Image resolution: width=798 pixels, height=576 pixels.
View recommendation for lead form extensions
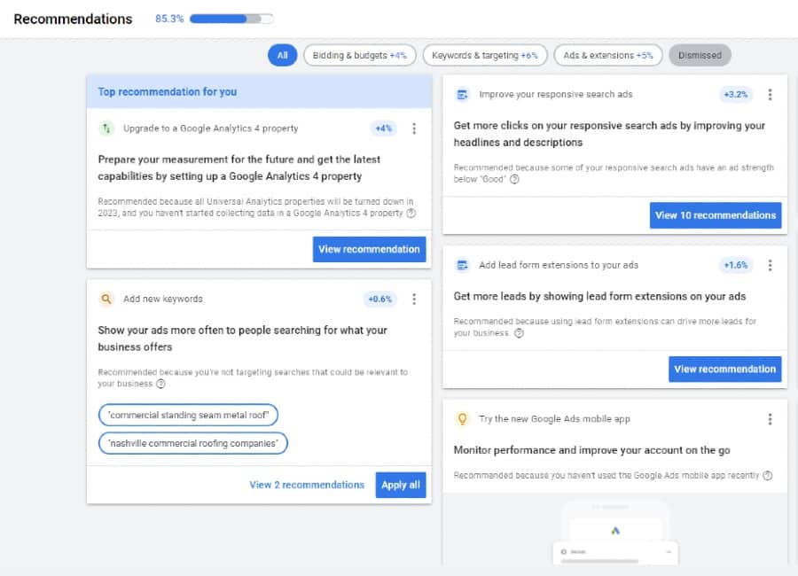[724, 369]
